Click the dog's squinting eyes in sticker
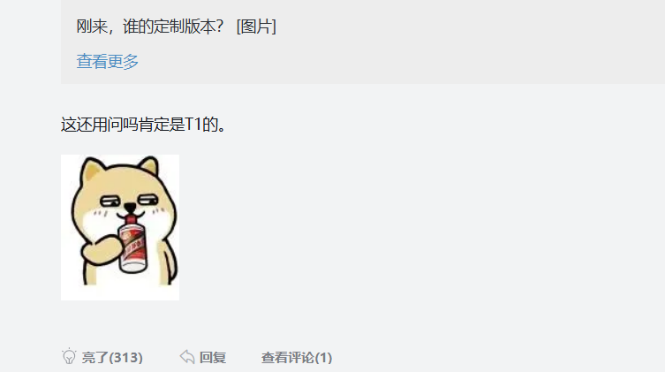 [129, 201]
